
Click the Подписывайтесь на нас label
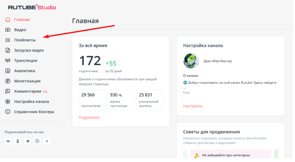click(x=24, y=132)
